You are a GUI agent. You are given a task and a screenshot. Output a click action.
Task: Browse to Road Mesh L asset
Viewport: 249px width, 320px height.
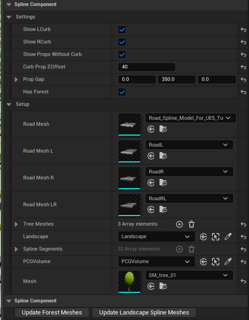(x=163, y=156)
